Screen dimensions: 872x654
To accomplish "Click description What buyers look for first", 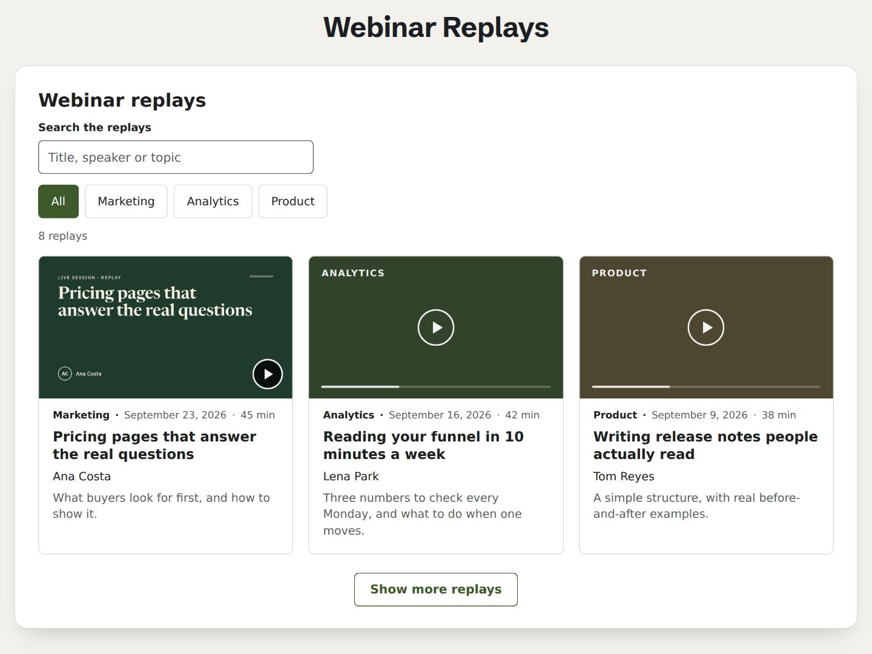I will [x=161, y=506].
